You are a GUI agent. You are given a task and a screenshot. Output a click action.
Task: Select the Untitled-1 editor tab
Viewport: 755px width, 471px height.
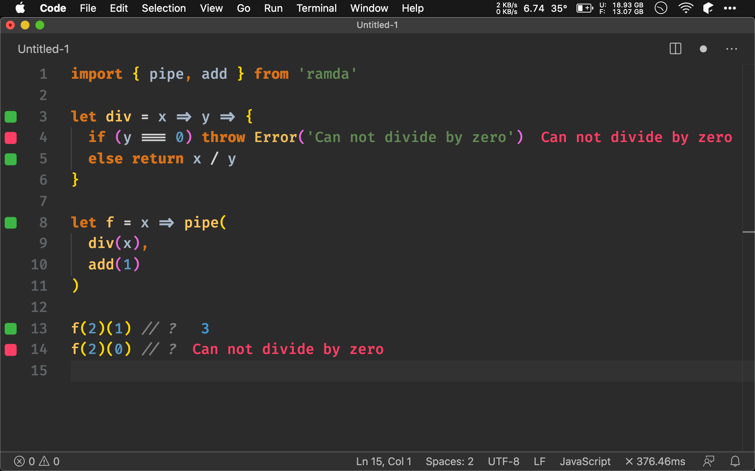click(44, 49)
